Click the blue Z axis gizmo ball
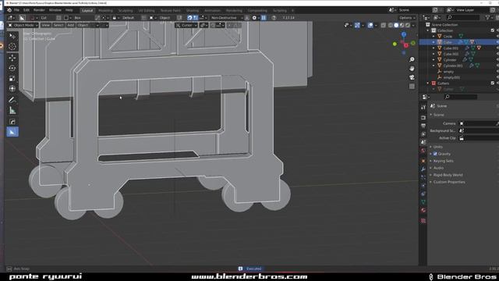This screenshot has width=499, height=281. coord(404,34)
